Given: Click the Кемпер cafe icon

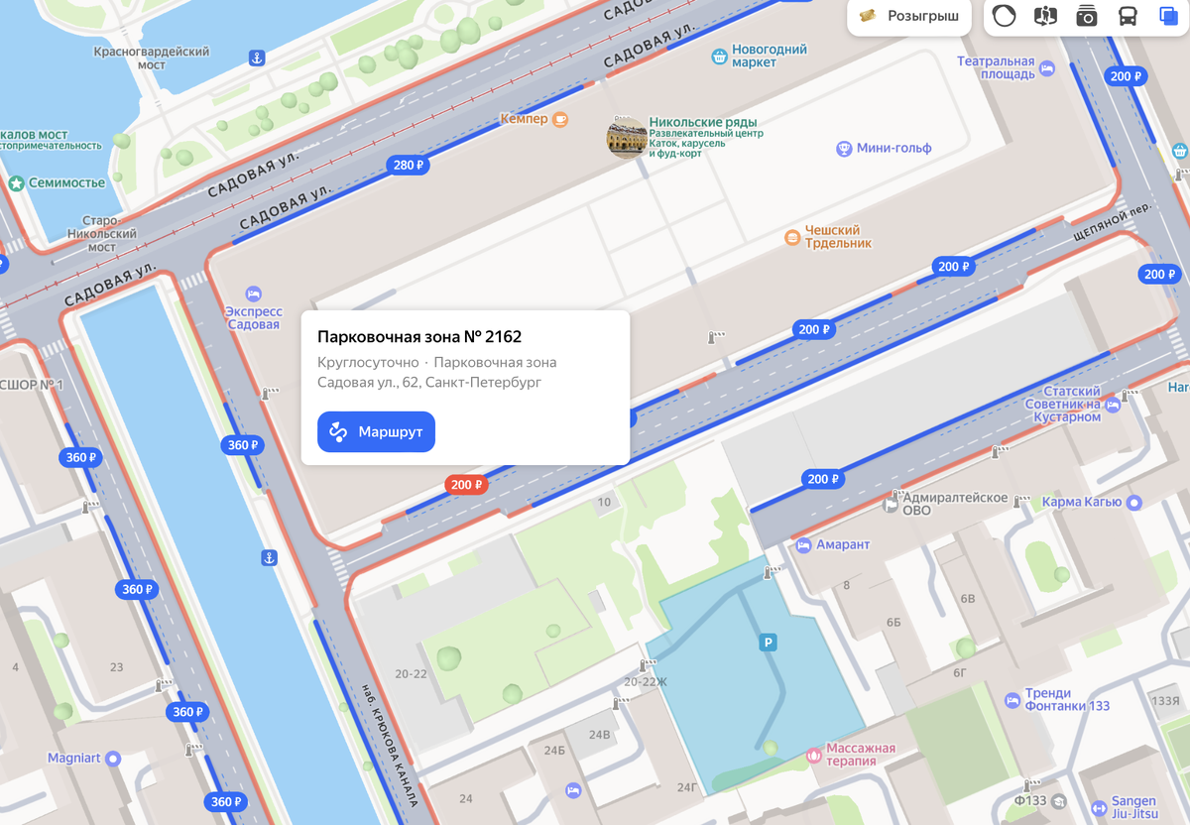Looking at the screenshot, I should [560, 119].
